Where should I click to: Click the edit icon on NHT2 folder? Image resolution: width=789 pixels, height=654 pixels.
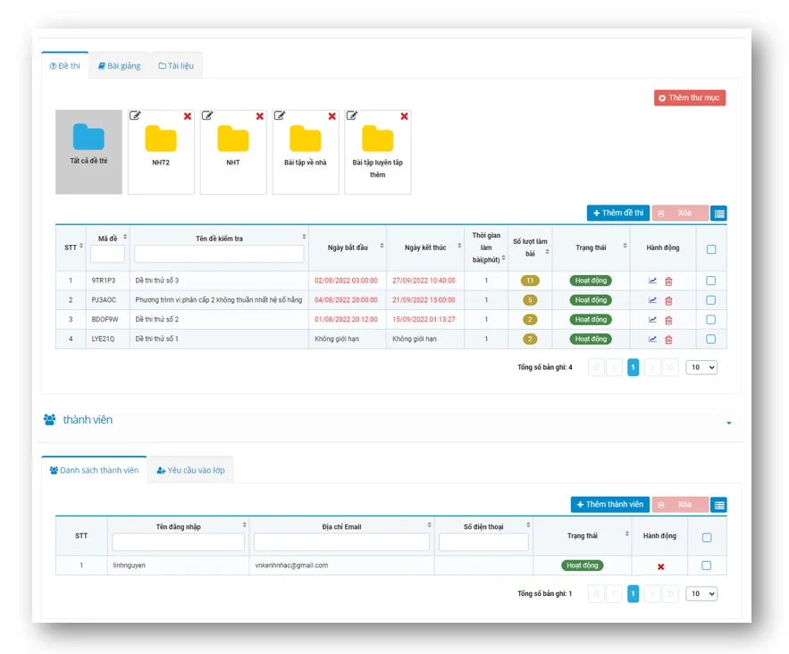pos(135,115)
